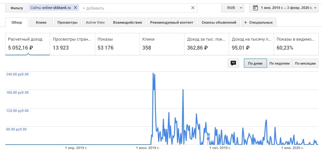Group chart По неделям
Image resolution: width=322 pixels, height=150 pixels.
280,63
